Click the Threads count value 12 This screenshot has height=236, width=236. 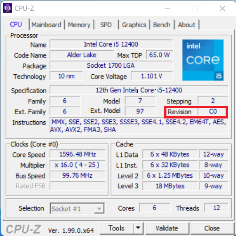coord(216,208)
